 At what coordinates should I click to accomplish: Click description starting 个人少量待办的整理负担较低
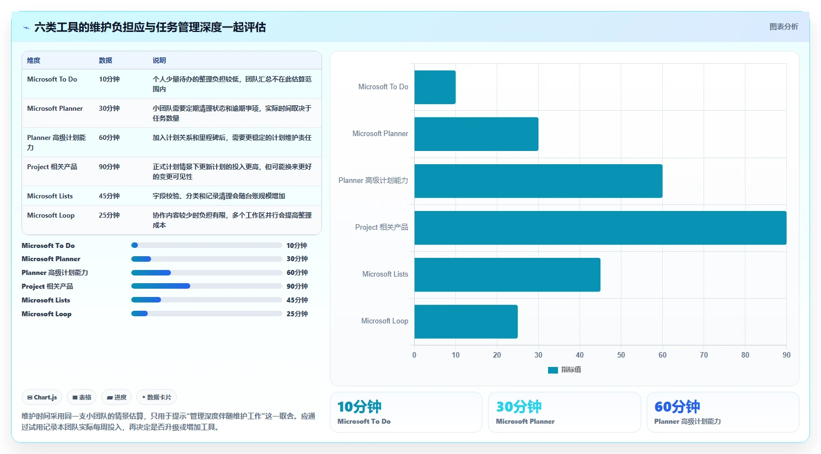tap(232, 84)
